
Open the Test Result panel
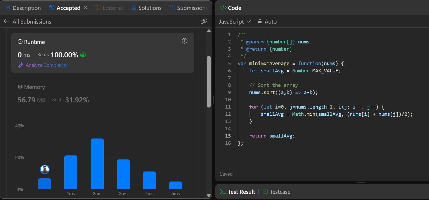[x=238, y=192]
